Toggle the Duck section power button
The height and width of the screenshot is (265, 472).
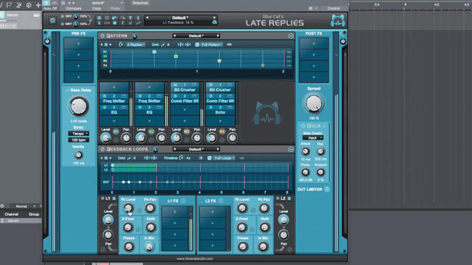(x=303, y=126)
